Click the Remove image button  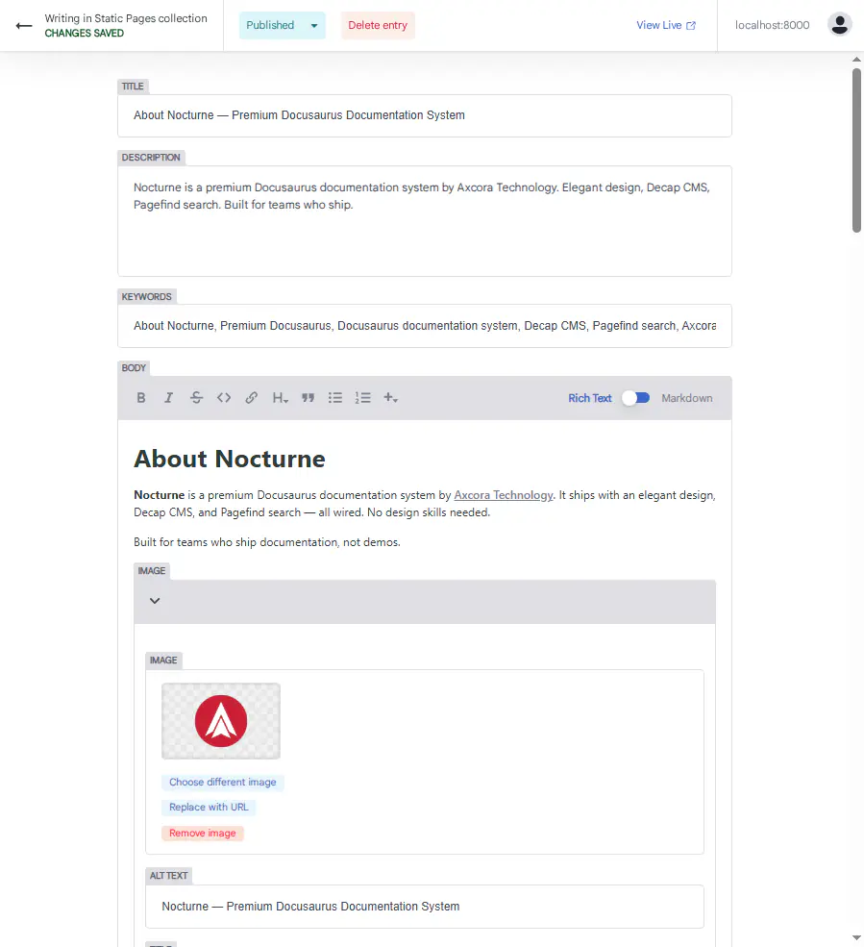tap(202, 834)
